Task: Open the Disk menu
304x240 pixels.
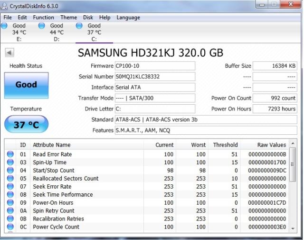Action: pos(88,18)
